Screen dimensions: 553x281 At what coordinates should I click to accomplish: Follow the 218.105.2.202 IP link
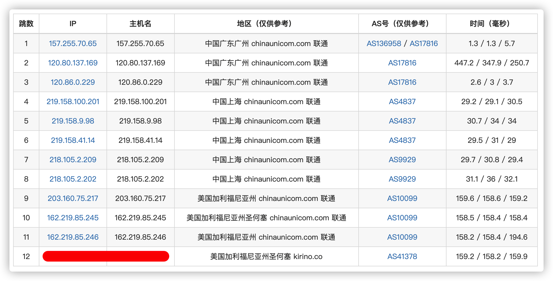(x=73, y=179)
